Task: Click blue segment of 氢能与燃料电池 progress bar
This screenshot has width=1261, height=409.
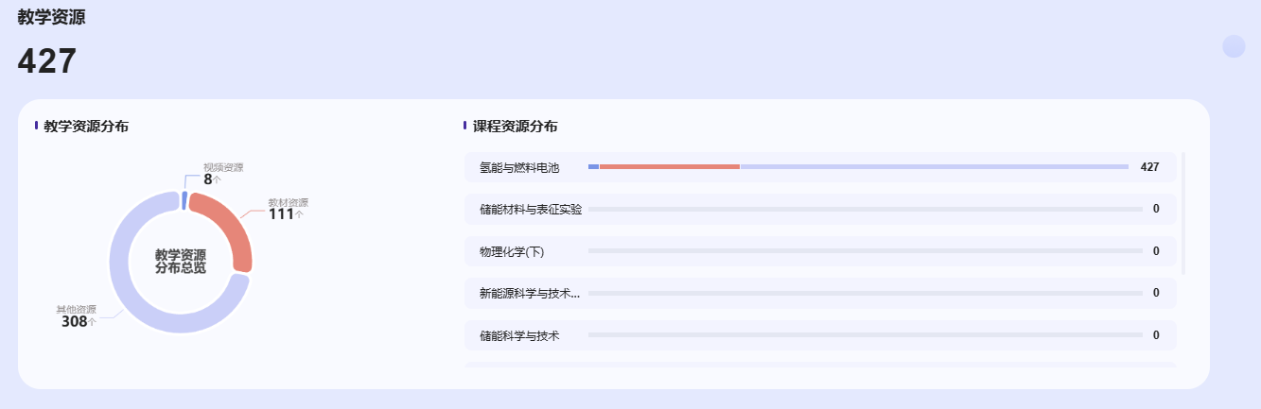Action: click(x=593, y=167)
